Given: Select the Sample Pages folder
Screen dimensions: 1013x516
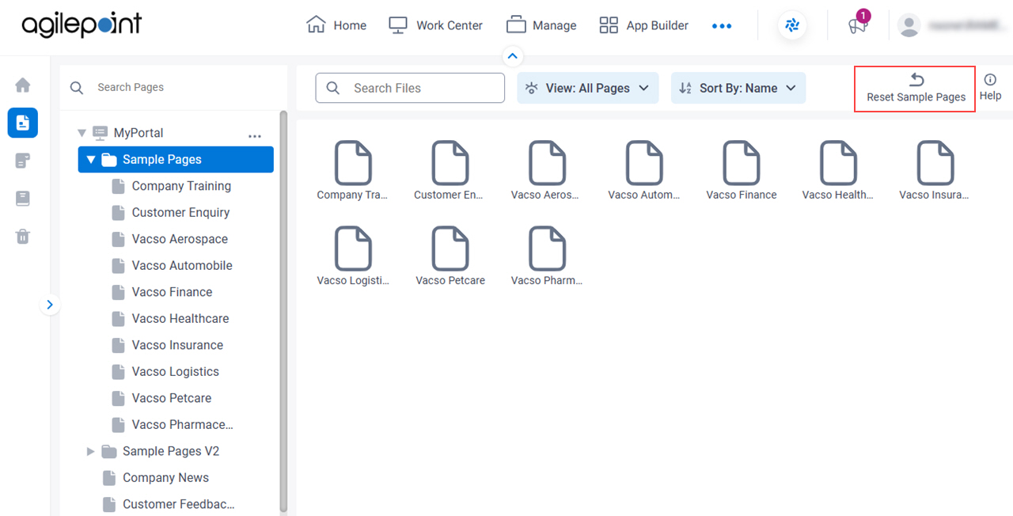Looking at the screenshot, I should [x=176, y=159].
